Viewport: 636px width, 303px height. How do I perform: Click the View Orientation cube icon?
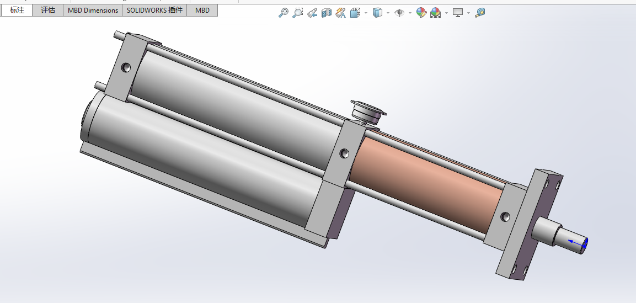(x=355, y=13)
